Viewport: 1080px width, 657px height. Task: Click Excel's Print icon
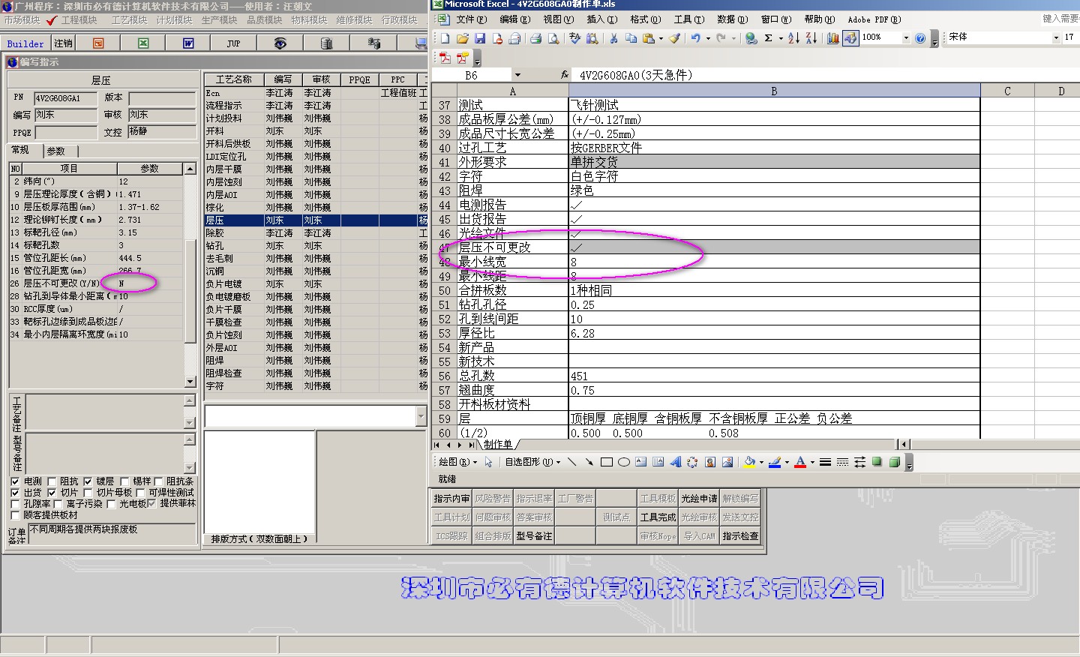click(535, 37)
